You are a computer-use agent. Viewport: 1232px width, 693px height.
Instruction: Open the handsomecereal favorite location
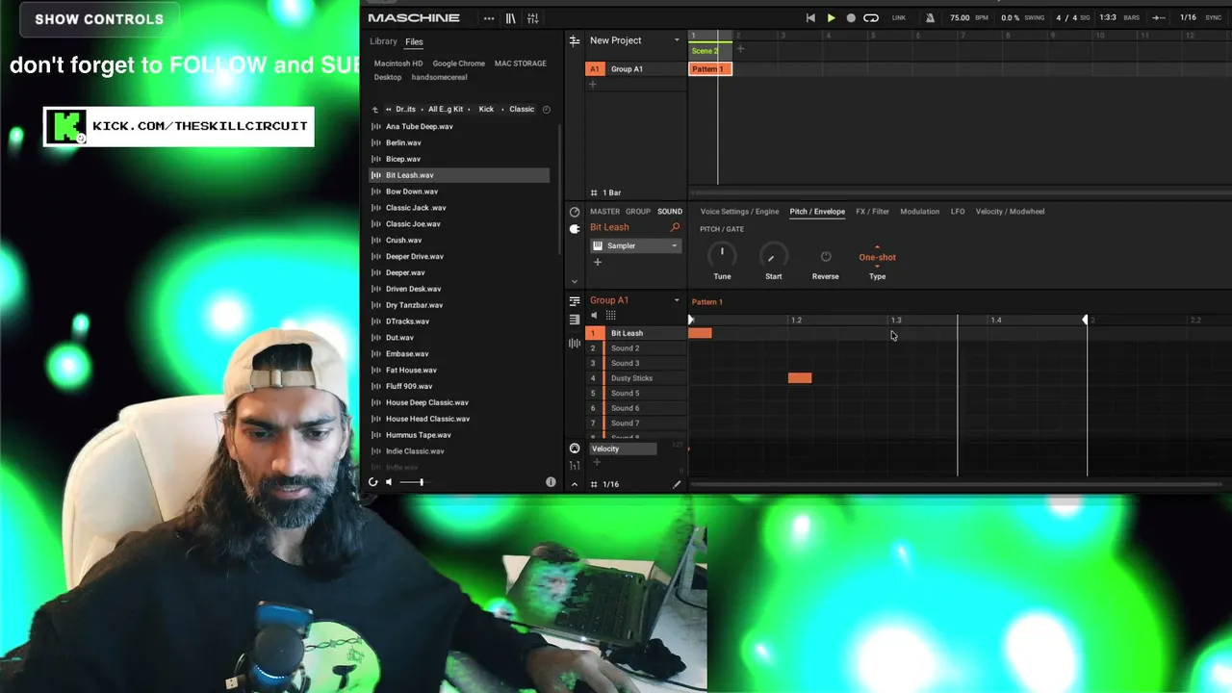point(440,77)
